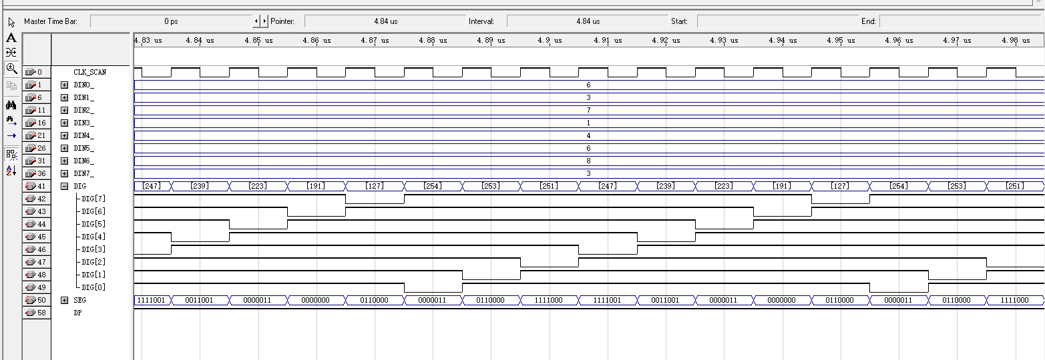Select the DP signal name
This screenshot has height=360, width=1045.
78,313
